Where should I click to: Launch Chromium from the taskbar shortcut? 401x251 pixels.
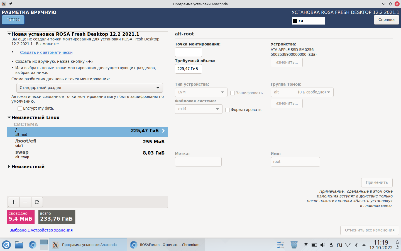[x=32, y=245]
